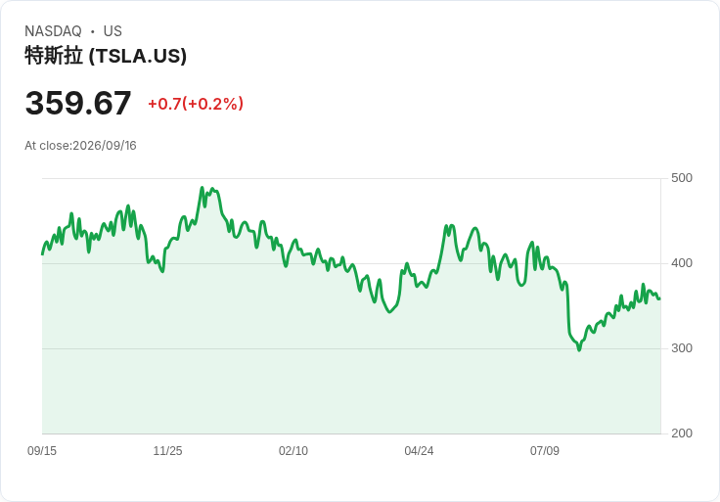Click the 特斯拉 (TSLA.US) stock title
Viewport: 720px width, 502px height.
(106, 56)
